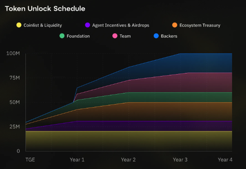This screenshot has width=246, height=169.
Task: Click the 100M y-axis label
Action: (x=13, y=53)
